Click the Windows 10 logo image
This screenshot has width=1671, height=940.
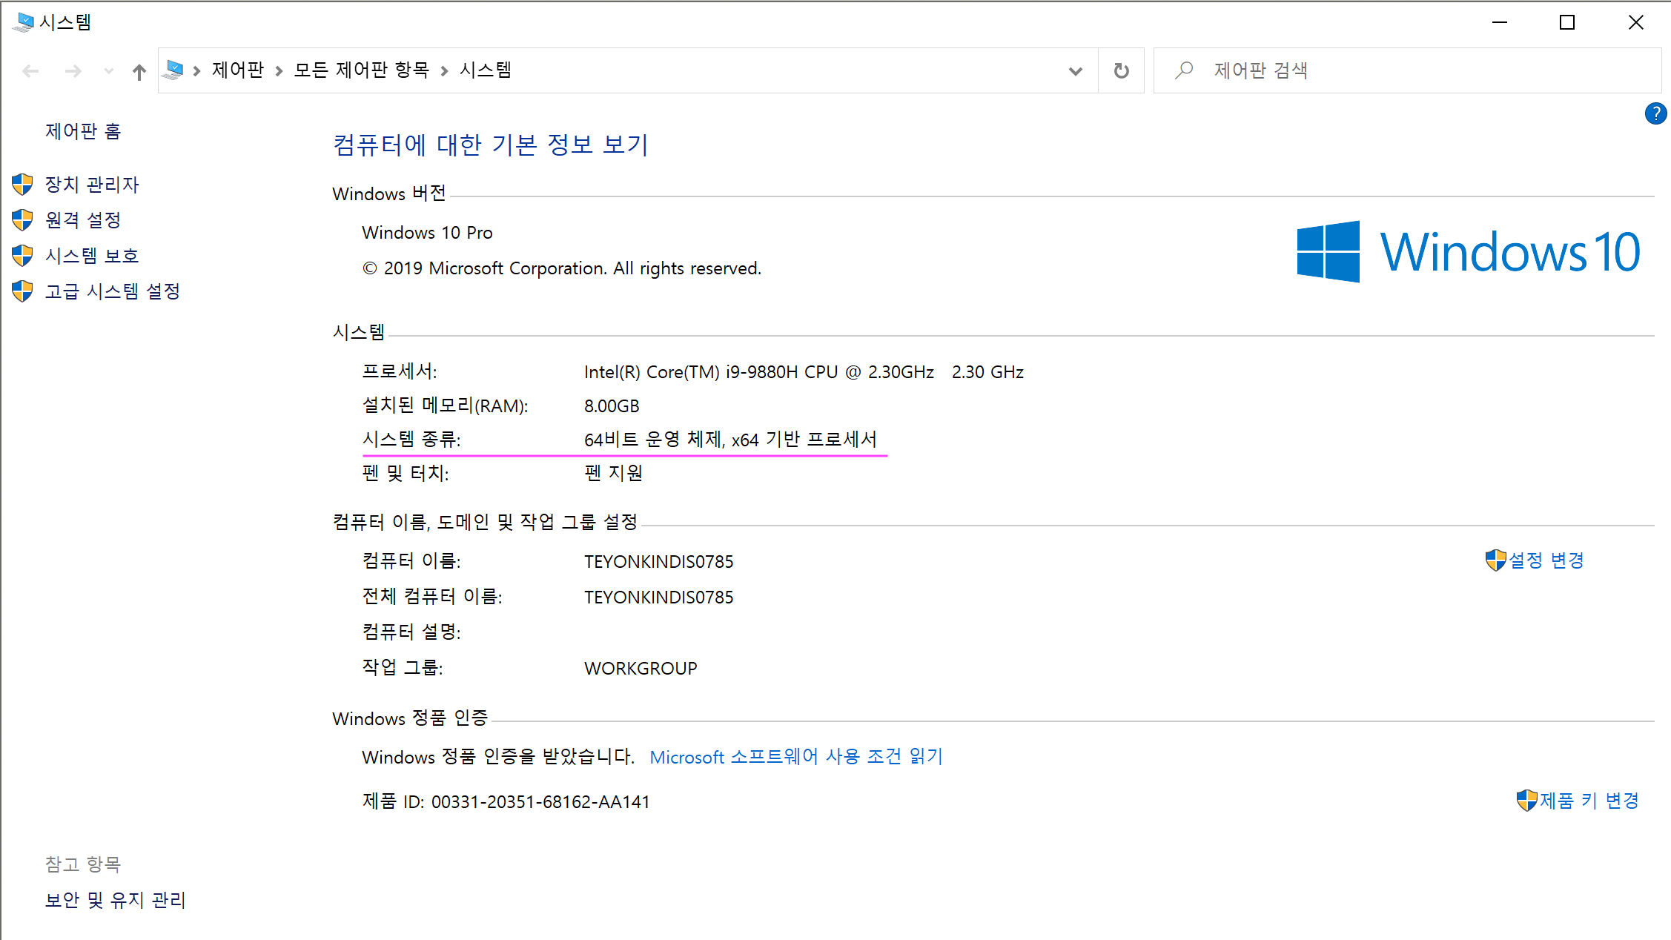pyautogui.click(x=1469, y=252)
